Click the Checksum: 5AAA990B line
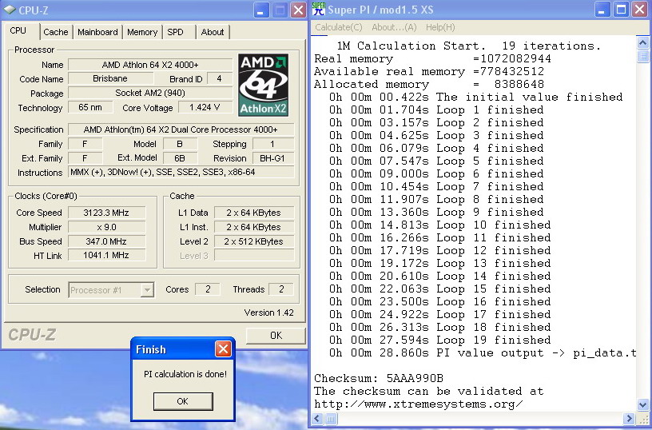Screen dimensions: 652x430 pyautogui.click(x=379, y=378)
